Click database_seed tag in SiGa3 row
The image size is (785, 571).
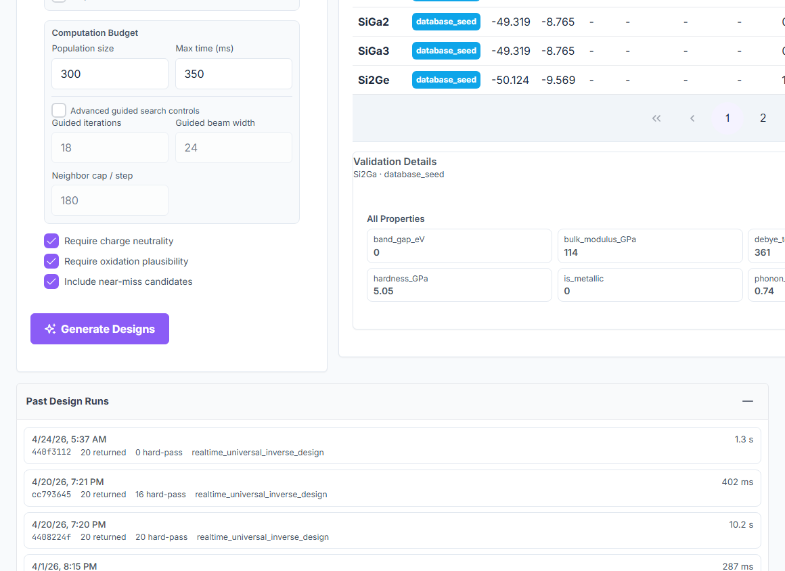pyautogui.click(x=446, y=51)
